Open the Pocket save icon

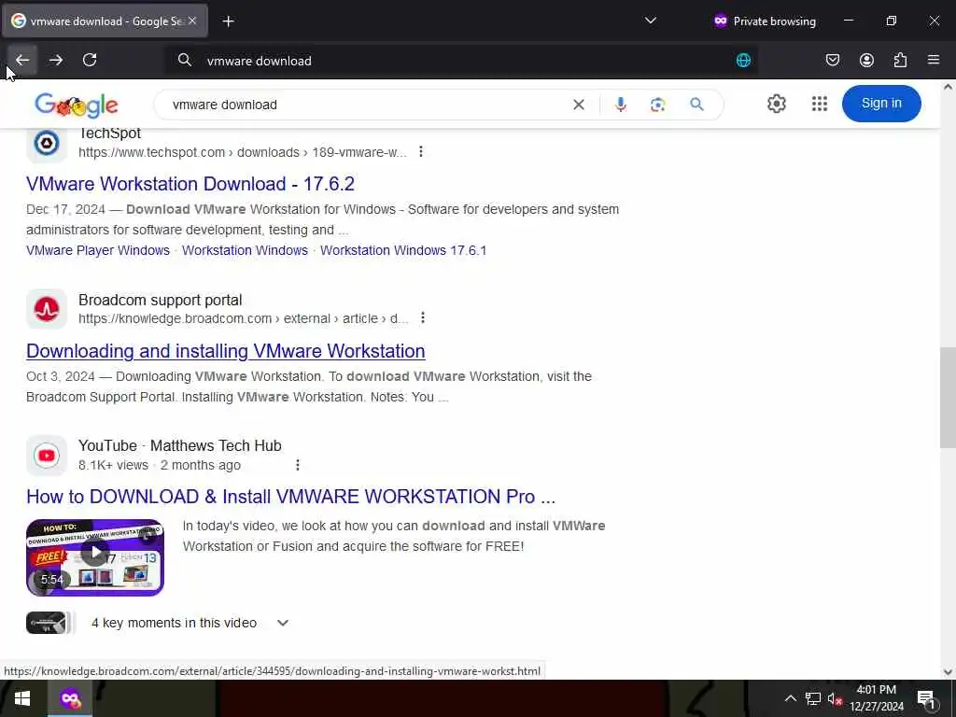point(832,60)
